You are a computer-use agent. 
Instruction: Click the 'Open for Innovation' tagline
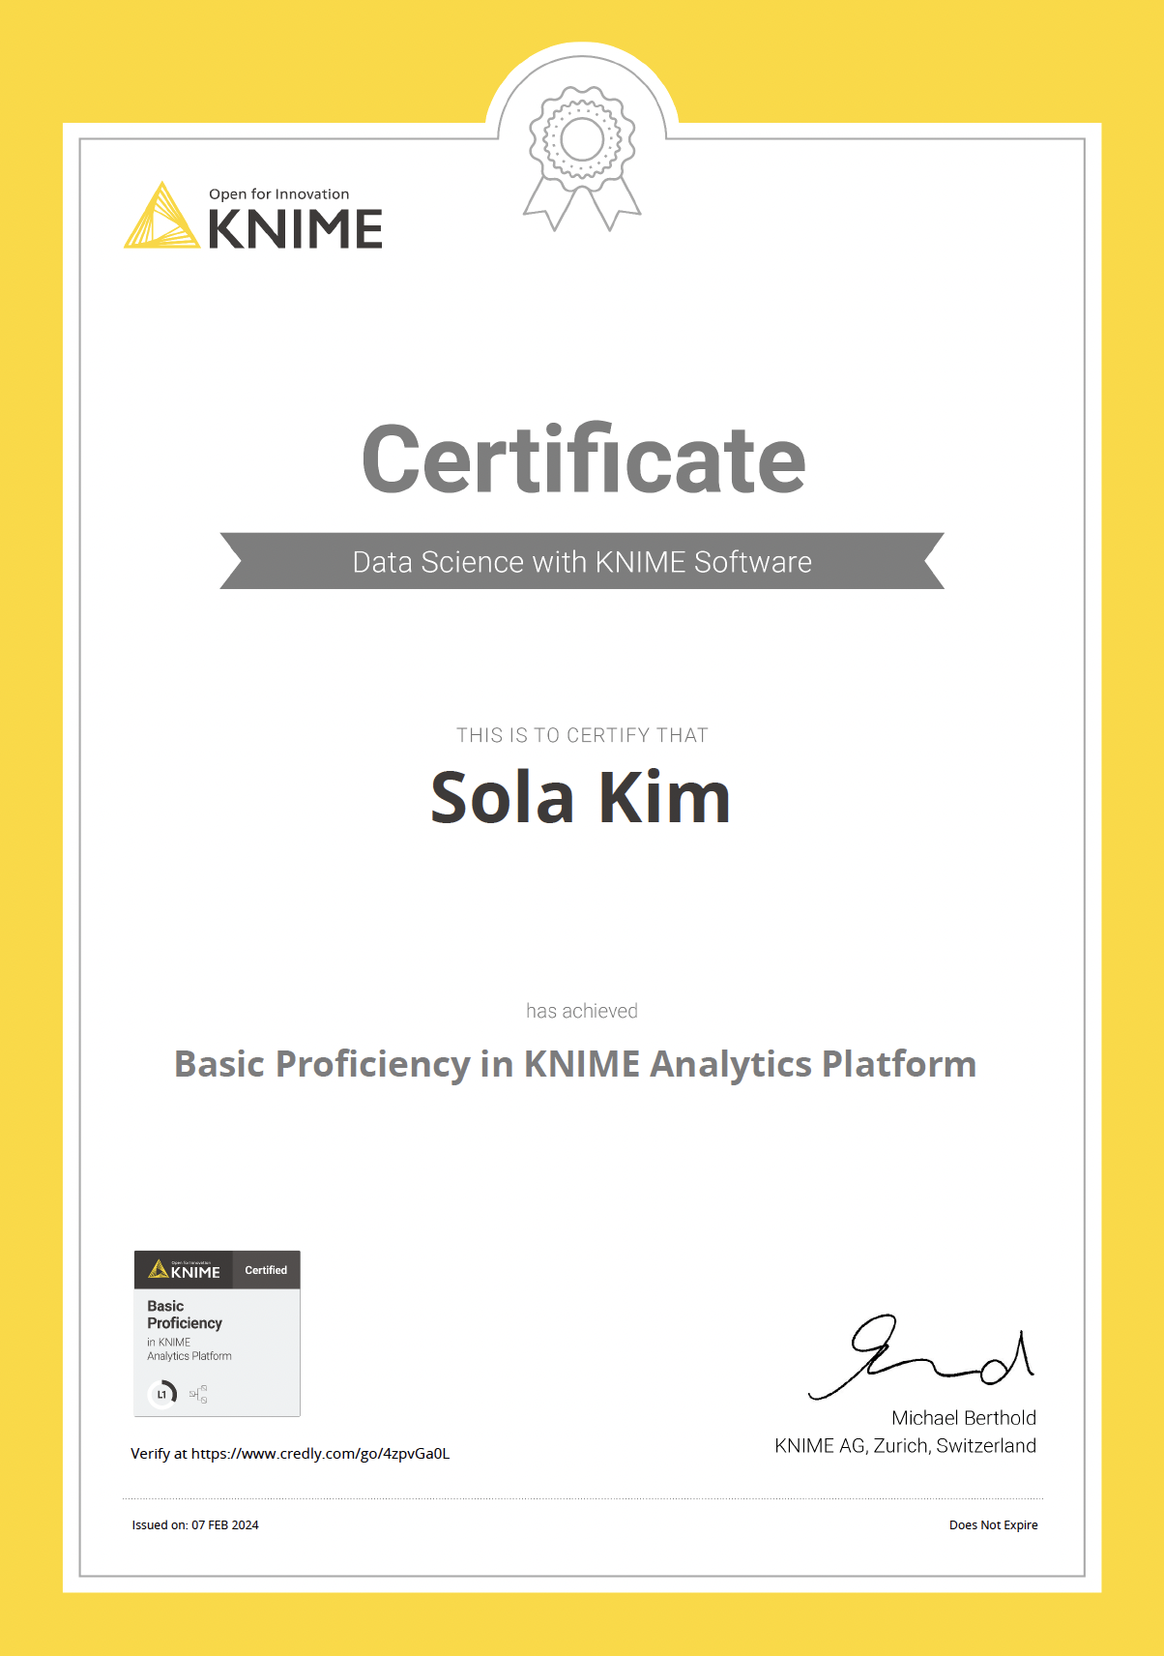(279, 193)
